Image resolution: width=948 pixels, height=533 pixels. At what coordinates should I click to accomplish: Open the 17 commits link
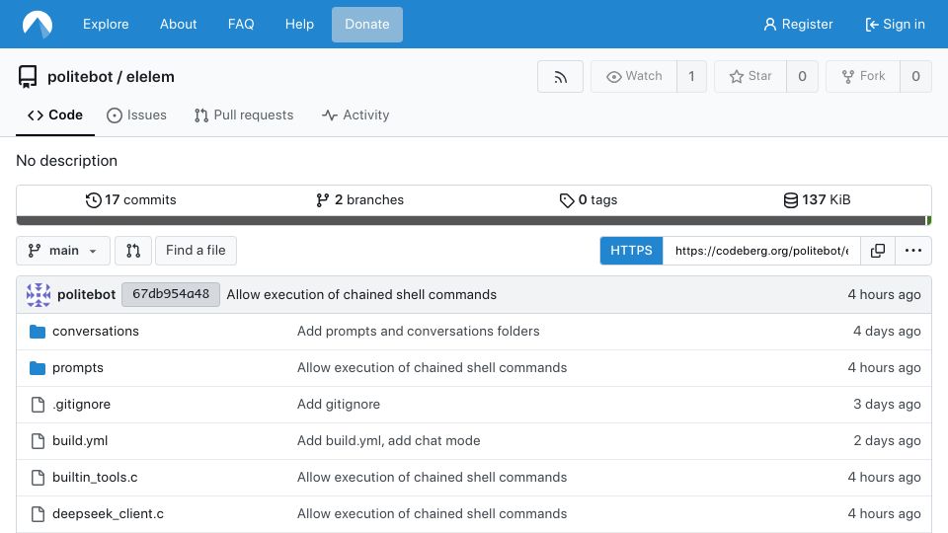point(130,200)
